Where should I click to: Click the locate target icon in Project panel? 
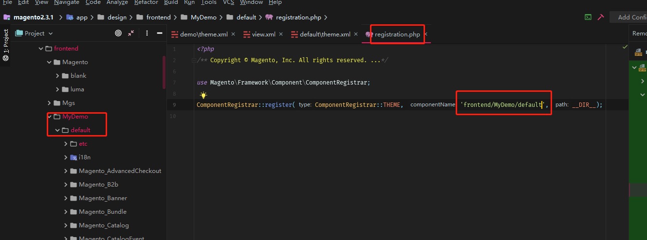coord(118,34)
